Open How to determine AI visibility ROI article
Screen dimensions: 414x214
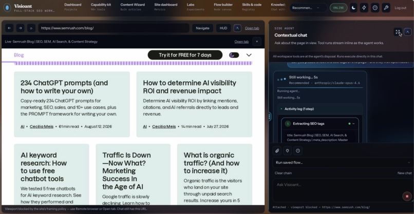tap(190, 87)
